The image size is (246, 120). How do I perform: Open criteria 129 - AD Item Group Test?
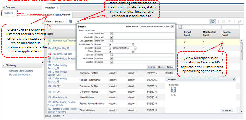pos(60,54)
